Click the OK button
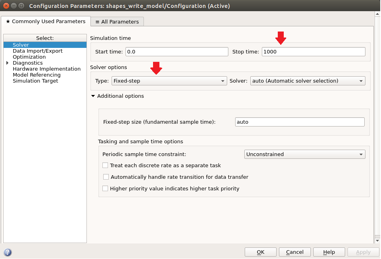Viewport: 381px width, 259px height. [x=261, y=252]
